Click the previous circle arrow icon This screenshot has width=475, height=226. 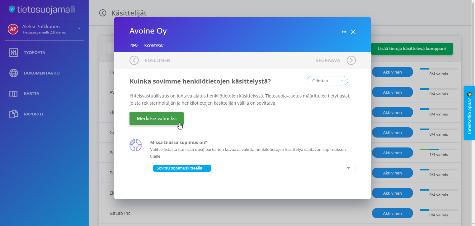[x=134, y=60]
